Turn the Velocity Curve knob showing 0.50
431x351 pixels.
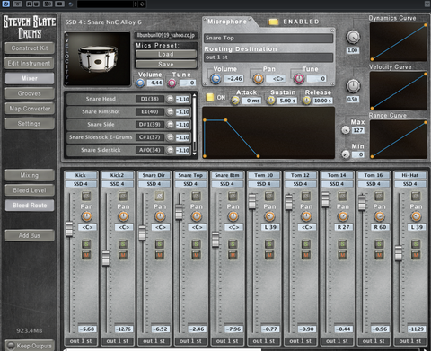pyautogui.click(x=353, y=86)
